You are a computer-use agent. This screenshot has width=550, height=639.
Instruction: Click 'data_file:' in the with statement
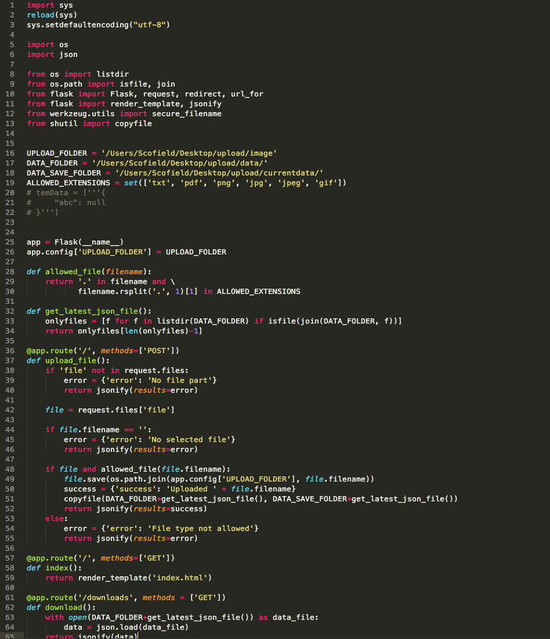[x=295, y=618]
